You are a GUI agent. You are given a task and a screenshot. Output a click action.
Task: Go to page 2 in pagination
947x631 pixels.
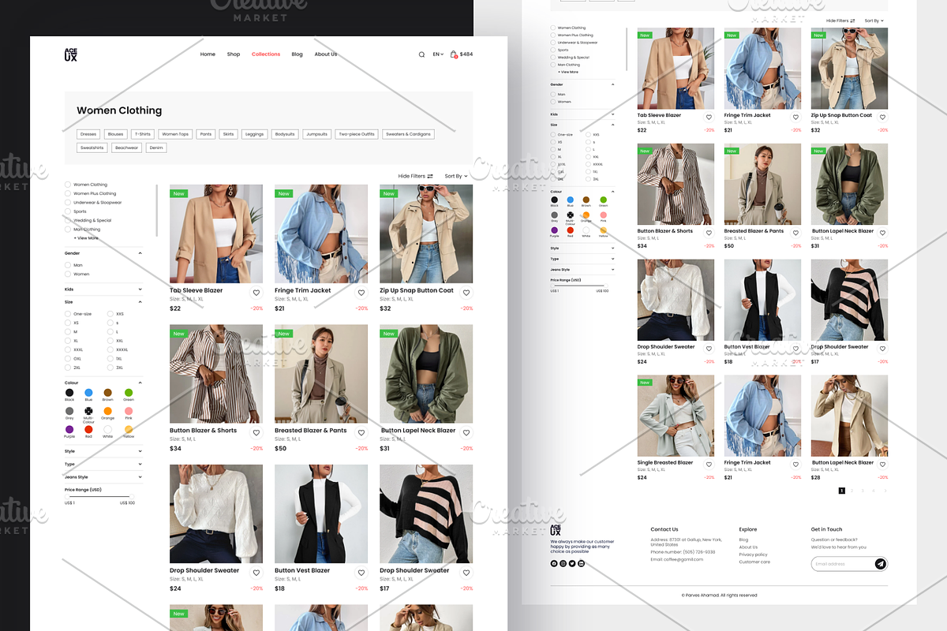[x=852, y=491]
